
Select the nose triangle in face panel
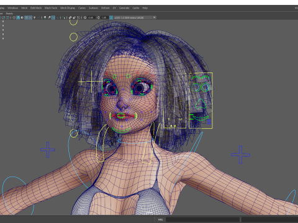[201, 103]
